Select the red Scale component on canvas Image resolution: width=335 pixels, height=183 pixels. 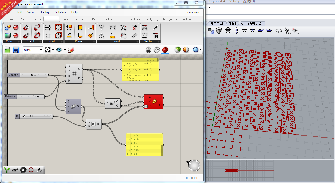(x=153, y=101)
